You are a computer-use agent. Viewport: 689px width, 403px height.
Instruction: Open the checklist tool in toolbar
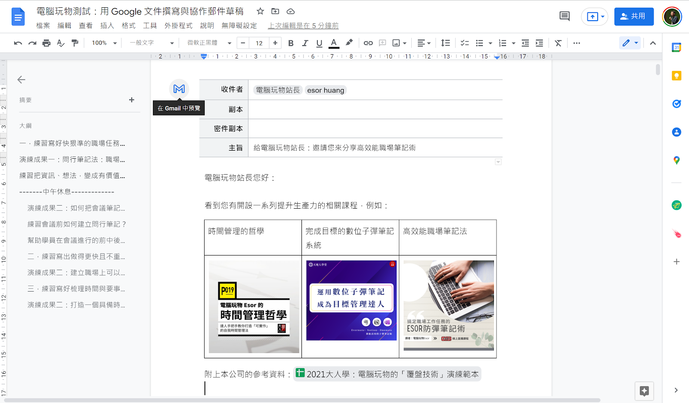[x=465, y=43]
